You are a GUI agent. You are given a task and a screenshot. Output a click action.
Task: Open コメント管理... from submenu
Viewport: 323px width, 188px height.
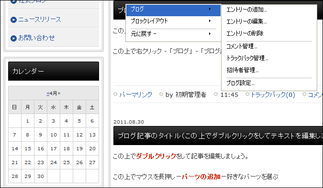[242, 46]
